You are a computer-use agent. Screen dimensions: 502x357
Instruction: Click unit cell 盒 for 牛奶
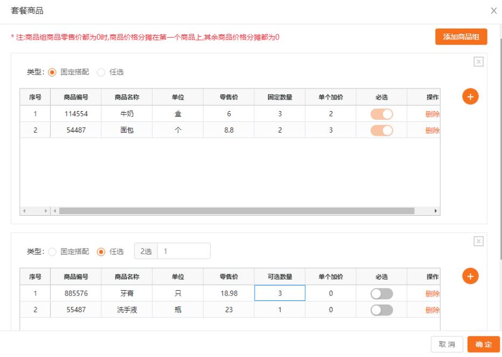[178, 114]
